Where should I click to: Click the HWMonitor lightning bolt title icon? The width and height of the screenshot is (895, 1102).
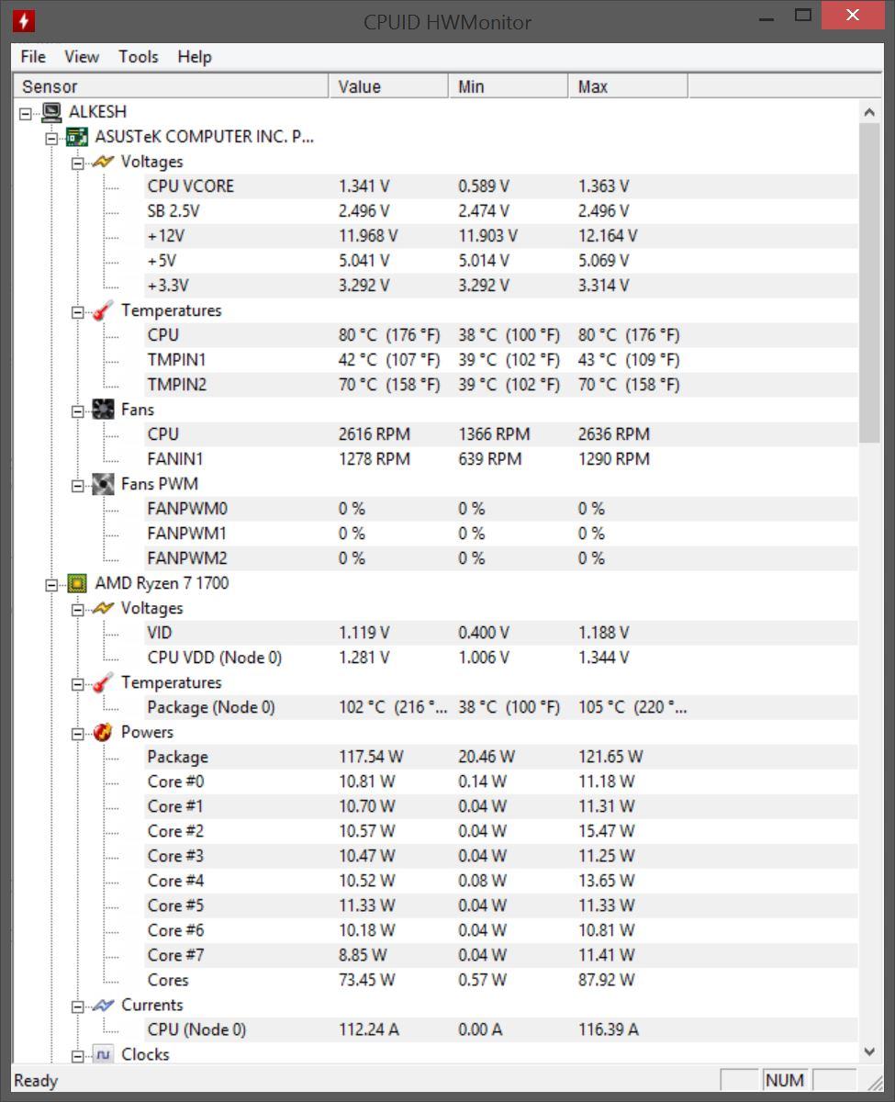coord(24,20)
